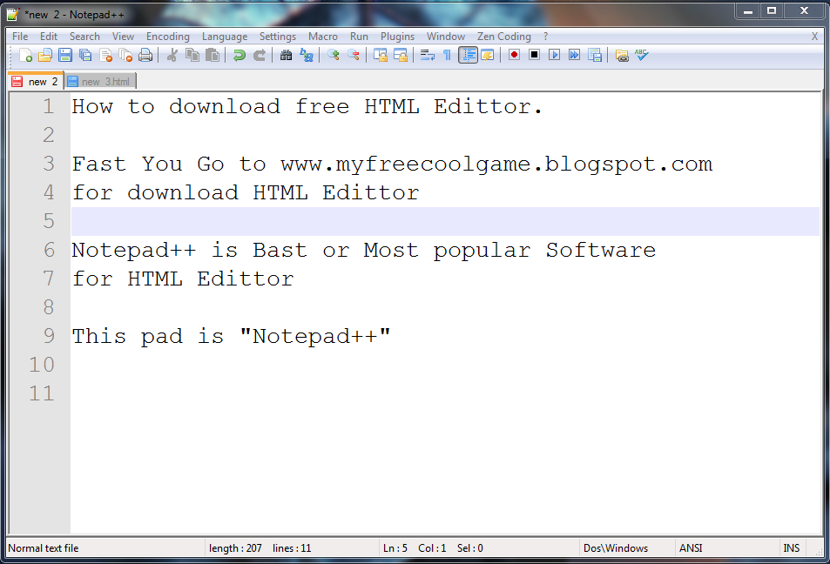This screenshot has width=830, height=564.
Task: Enable synchronized vertical scrolling
Action: coord(381,55)
